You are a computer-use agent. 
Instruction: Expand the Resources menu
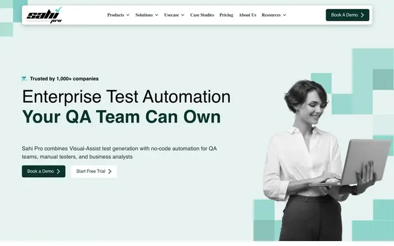tap(274, 15)
